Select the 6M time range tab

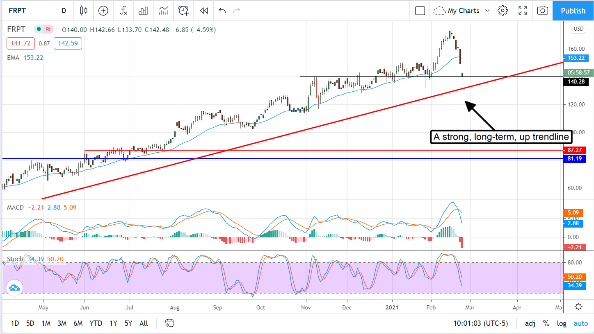tap(78, 323)
